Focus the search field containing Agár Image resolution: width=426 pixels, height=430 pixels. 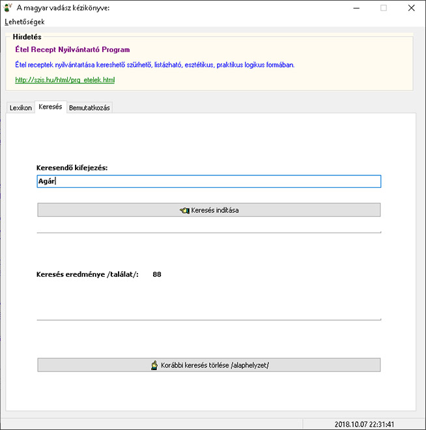tap(209, 181)
